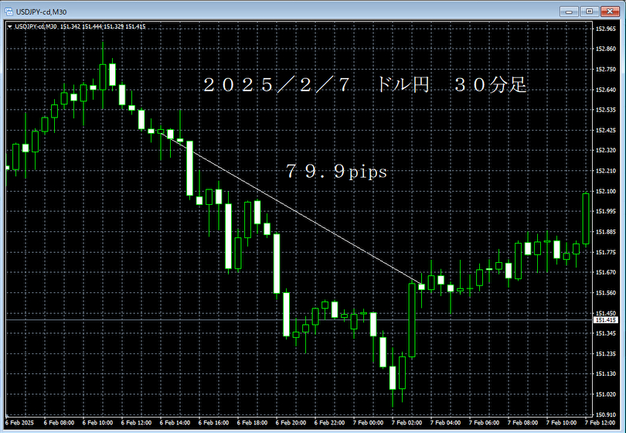The image size is (626, 433).
Task: Click the 7 Feb 00:00 time label
Action: coord(368,423)
